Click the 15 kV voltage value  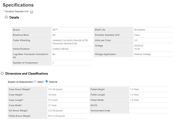(137, 49)
